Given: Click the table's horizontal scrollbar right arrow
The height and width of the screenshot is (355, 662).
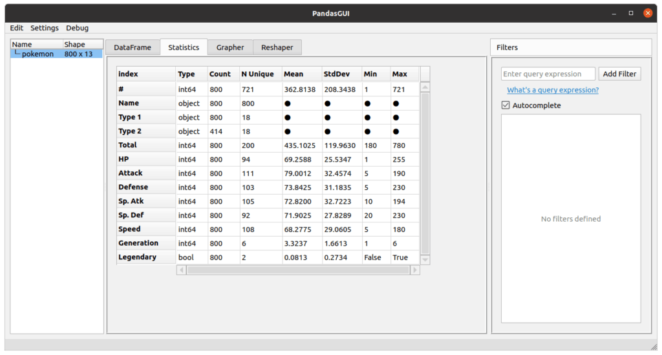Looking at the screenshot, I should [x=415, y=270].
